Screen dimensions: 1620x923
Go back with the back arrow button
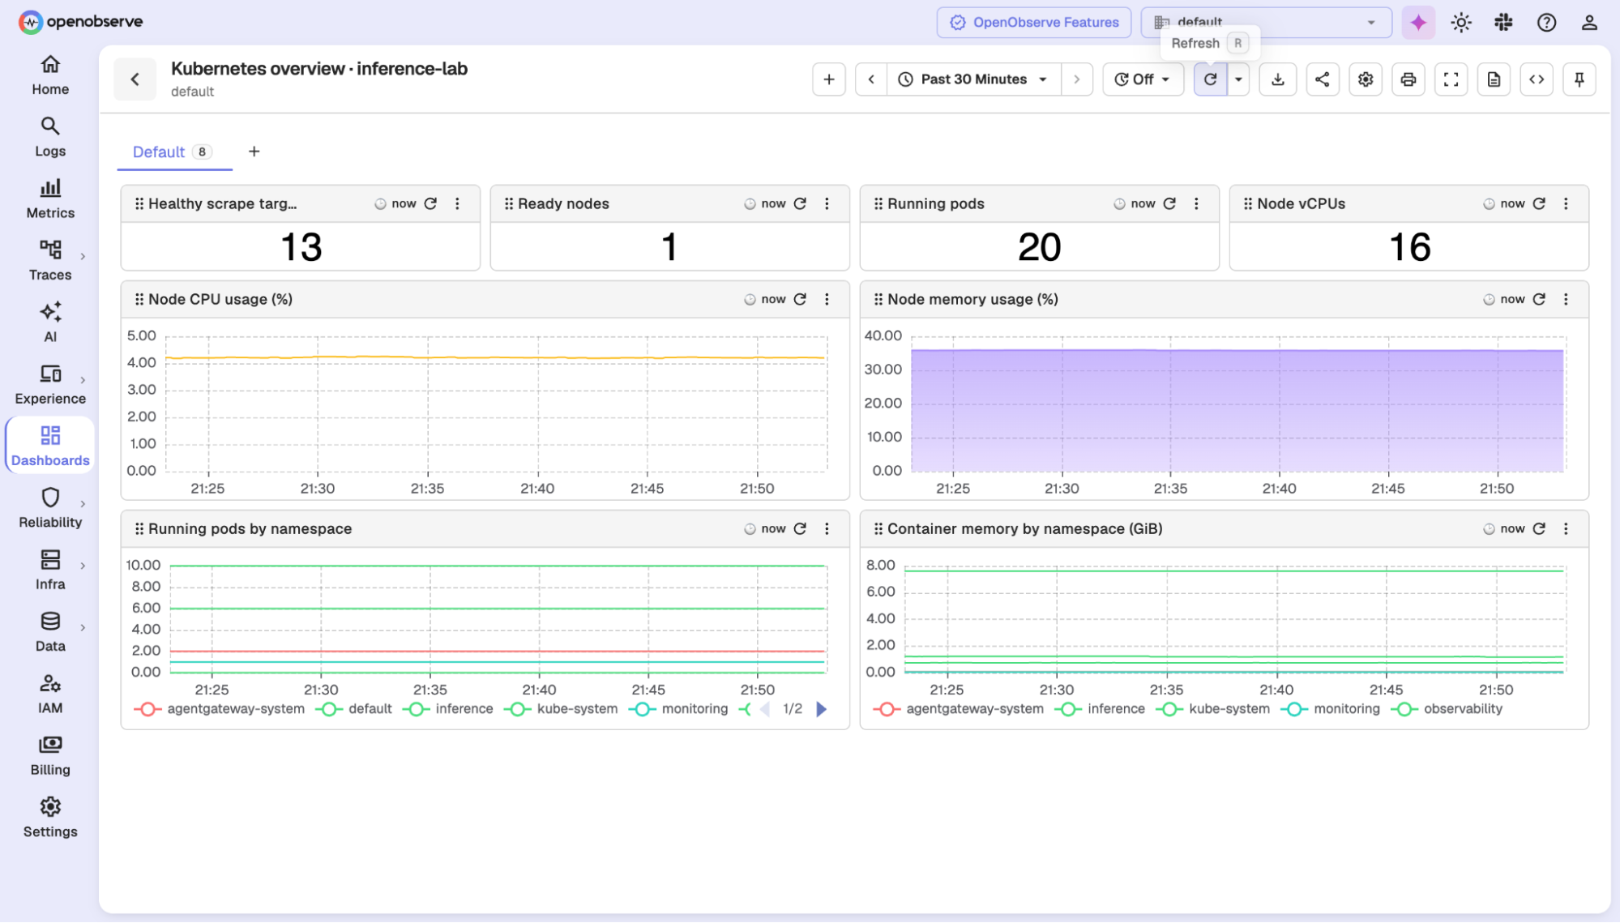point(135,79)
